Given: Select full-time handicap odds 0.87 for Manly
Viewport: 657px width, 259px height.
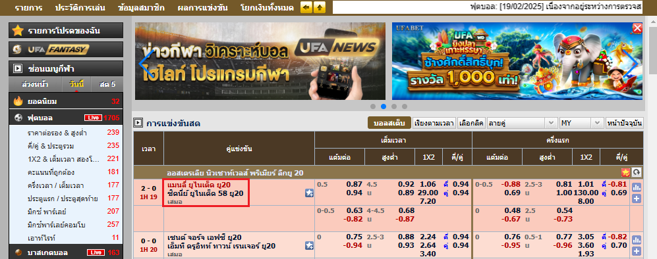Looking at the screenshot, I should tap(355, 185).
